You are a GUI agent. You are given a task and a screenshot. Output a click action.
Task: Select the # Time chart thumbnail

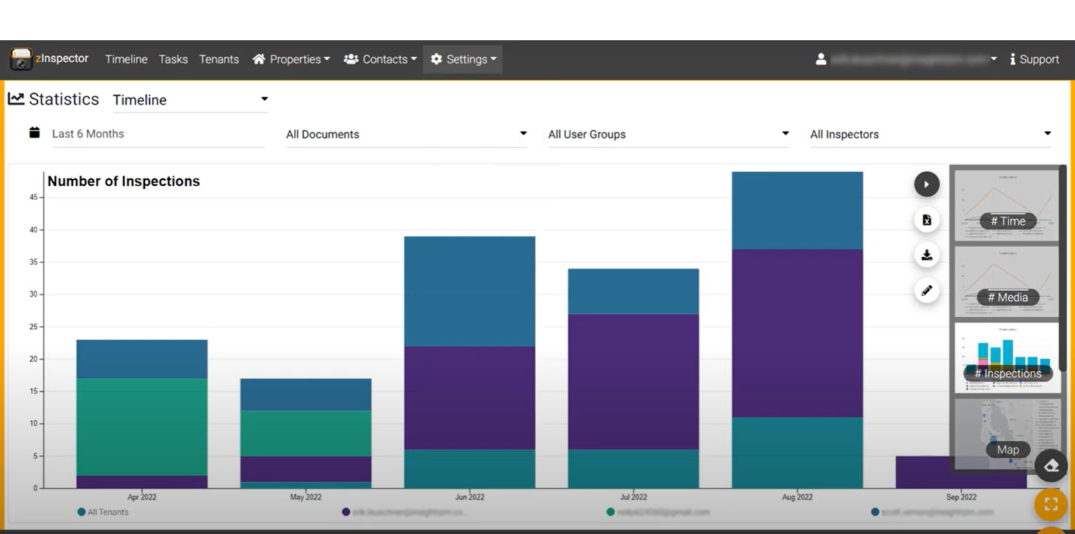[1008, 206]
